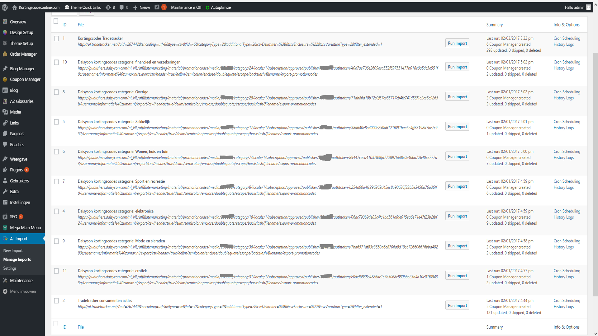Click the Theme Setup gear icon
This screenshot has height=336, width=598.
[5, 43]
